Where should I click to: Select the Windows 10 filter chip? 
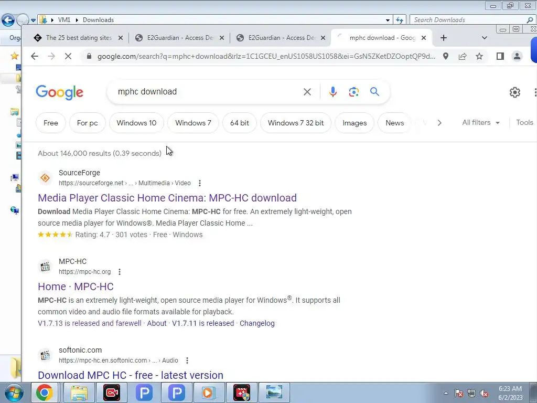136,123
